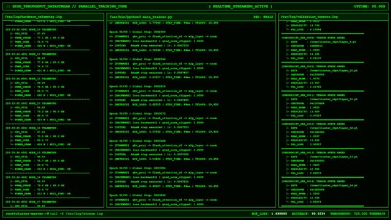Click the REALTIME_STREAMING_ACTIVE status label
391x220 pixels.
tap(240, 6)
